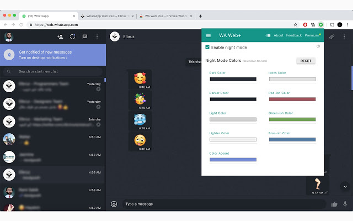Open the sidebar three-dot menu
This screenshot has width=353, height=221.
[97, 36]
